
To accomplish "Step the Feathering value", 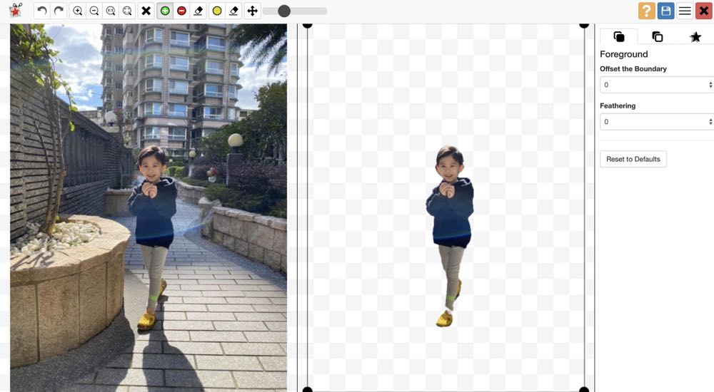I will [710, 121].
